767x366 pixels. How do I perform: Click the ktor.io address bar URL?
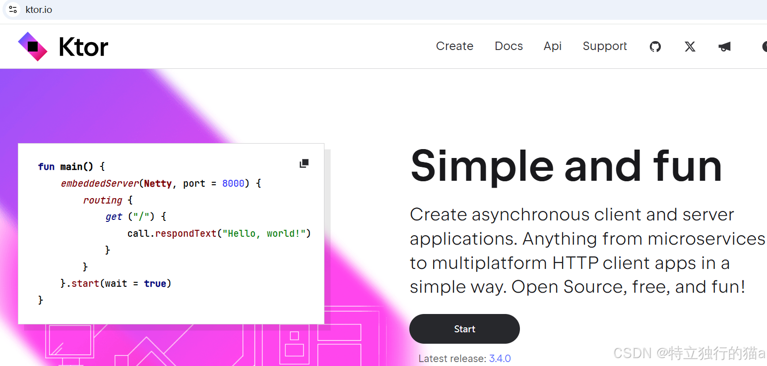click(x=39, y=9)
